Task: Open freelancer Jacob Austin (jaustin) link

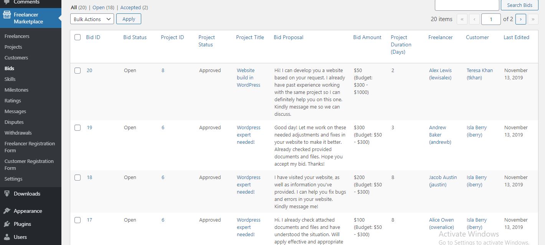Action: tap(443, 181)
